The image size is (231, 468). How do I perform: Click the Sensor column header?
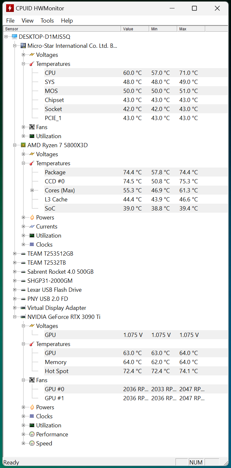point(62,29)
